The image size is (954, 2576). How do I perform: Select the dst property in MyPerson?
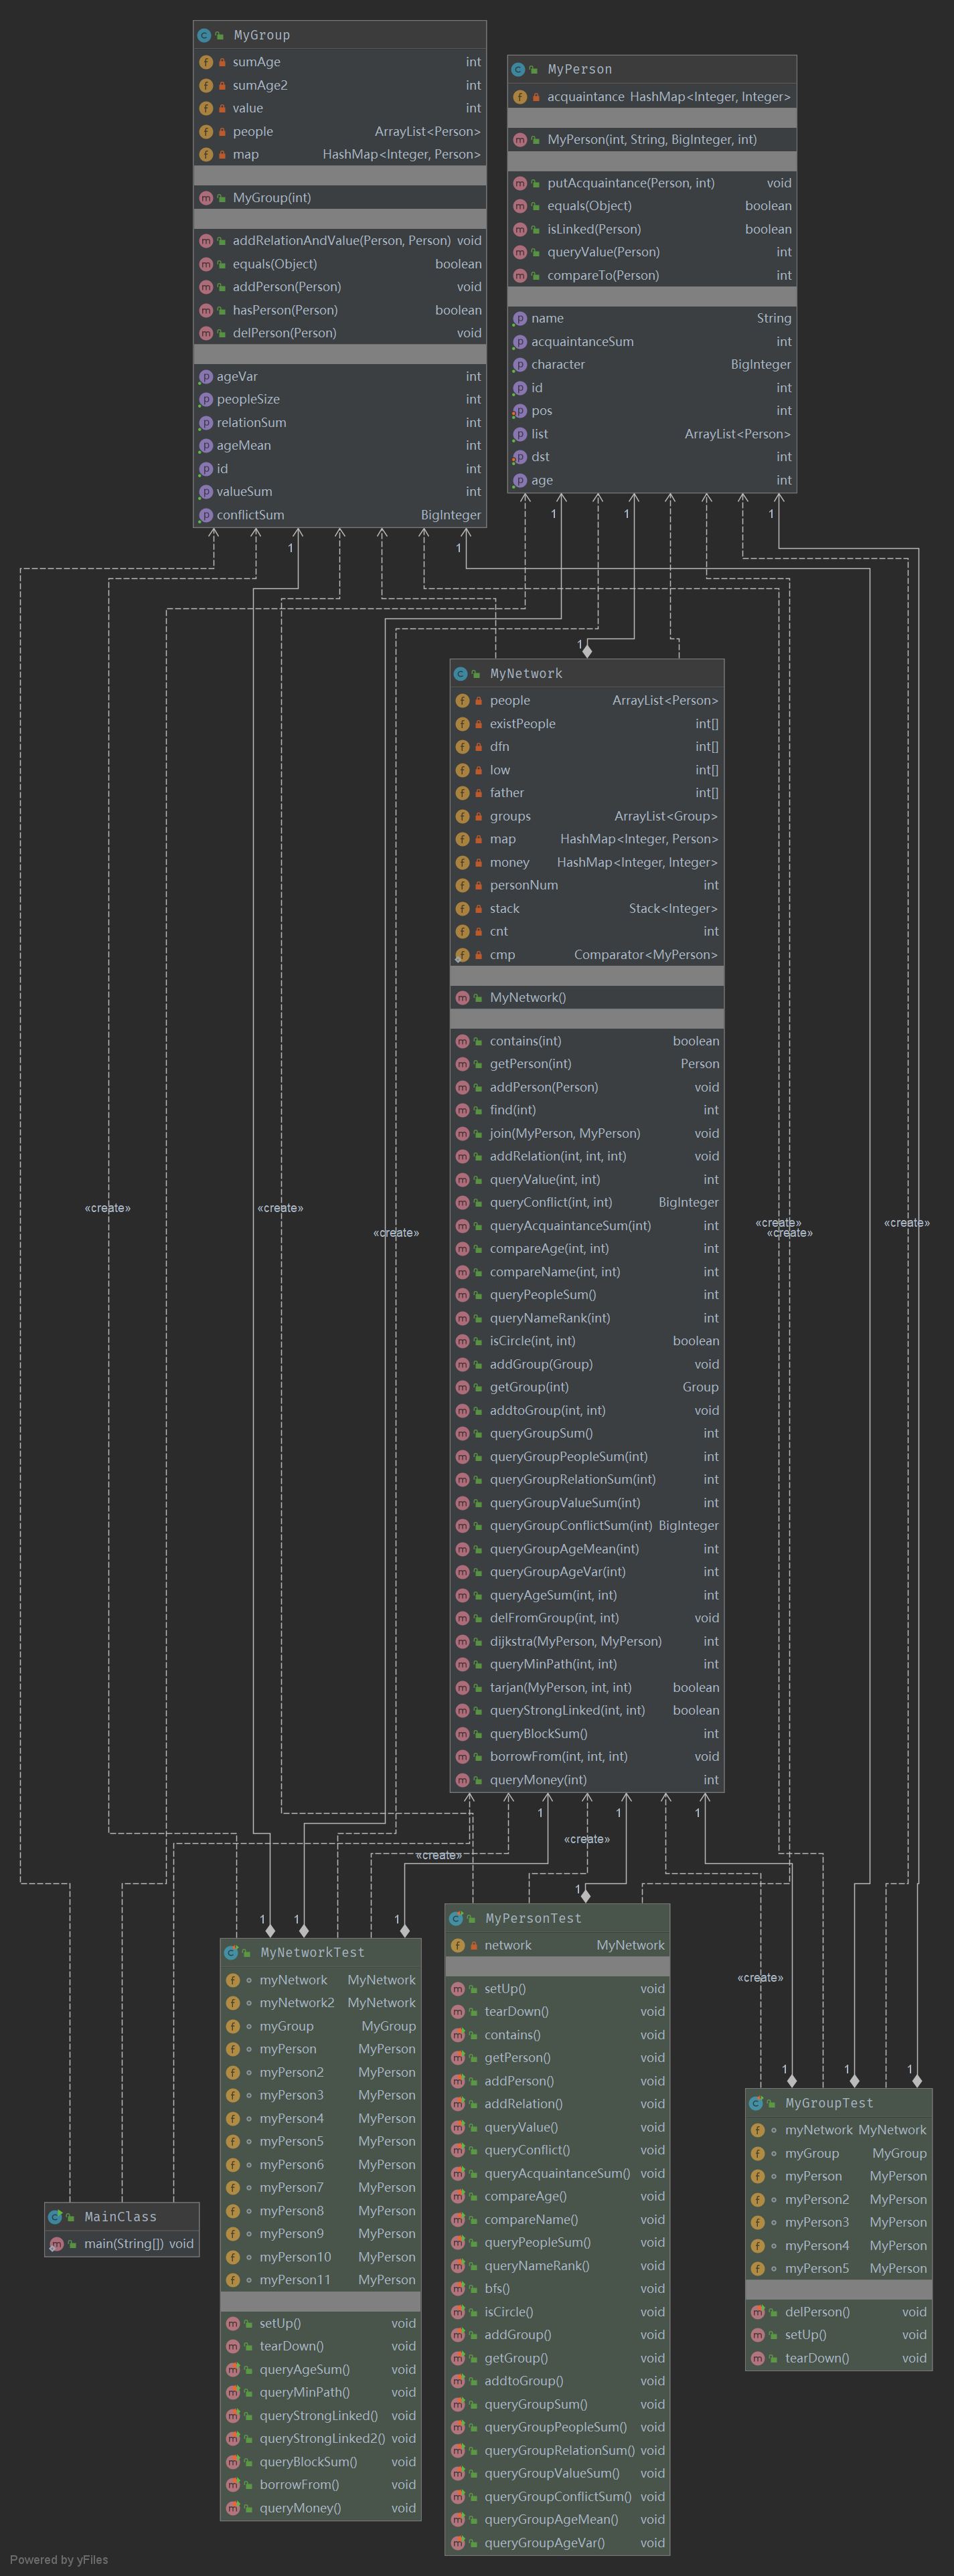coord(652,457)
